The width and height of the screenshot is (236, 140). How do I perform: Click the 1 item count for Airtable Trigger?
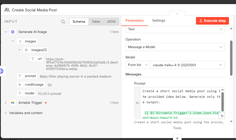pos(114,103)
